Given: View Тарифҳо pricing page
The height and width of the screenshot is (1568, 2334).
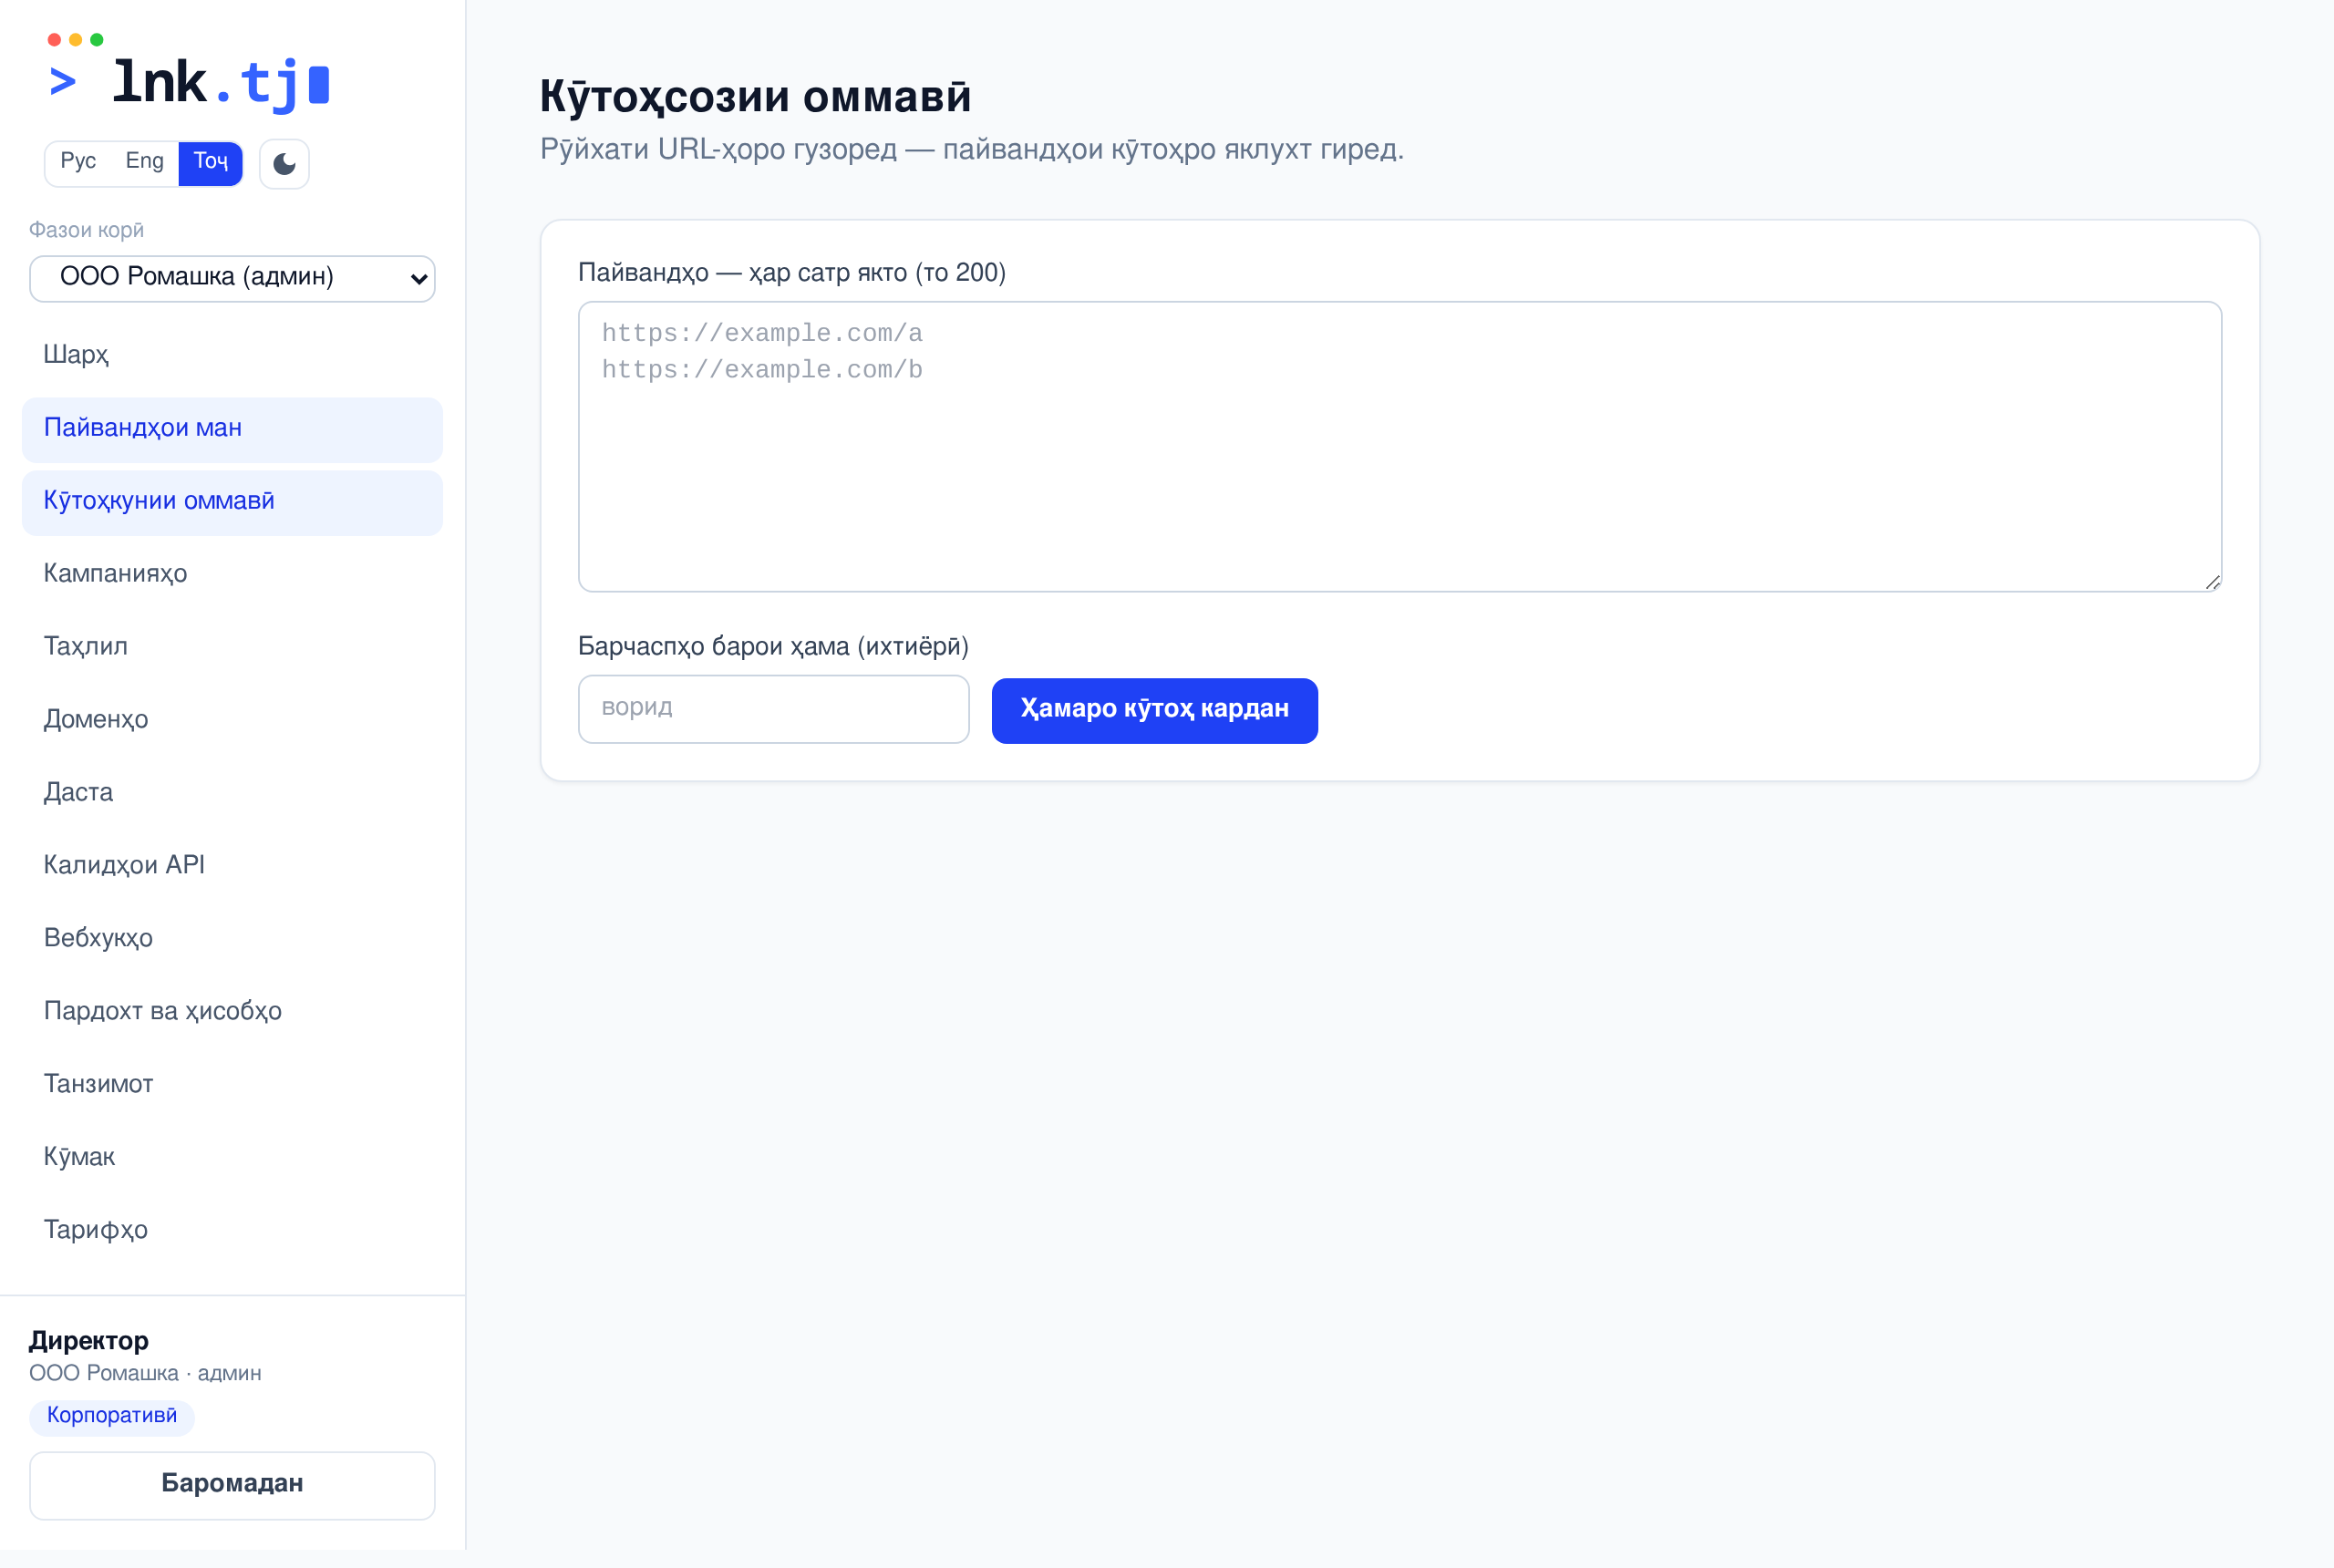Looking at the screenshot, I should [232, 1231].
